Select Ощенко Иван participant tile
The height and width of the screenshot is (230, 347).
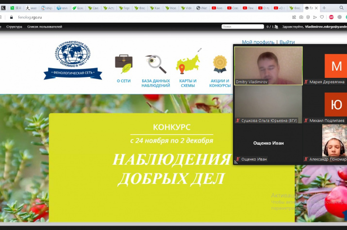(x=268, y=143)
